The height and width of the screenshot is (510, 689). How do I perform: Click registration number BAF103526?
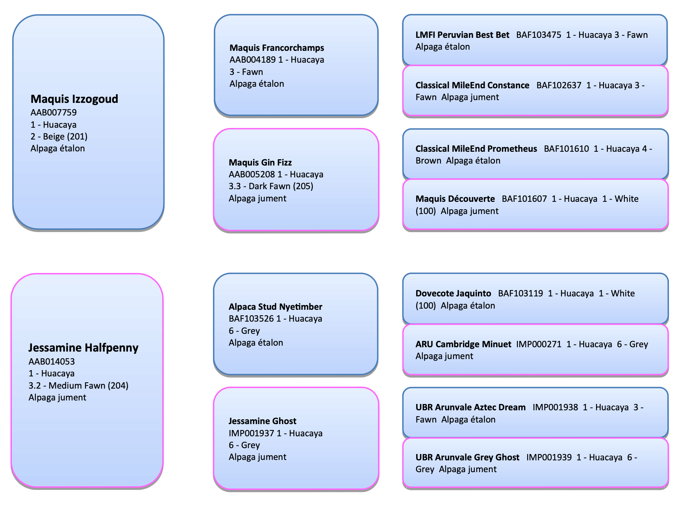[x=251, y=319]
